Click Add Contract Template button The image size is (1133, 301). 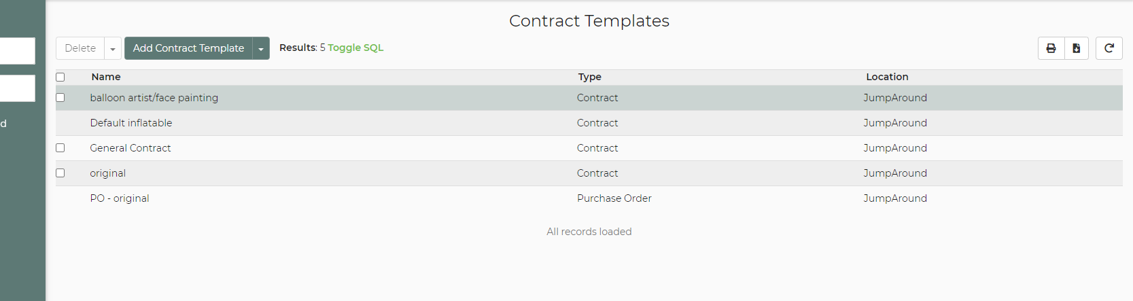tap(188, 48)
